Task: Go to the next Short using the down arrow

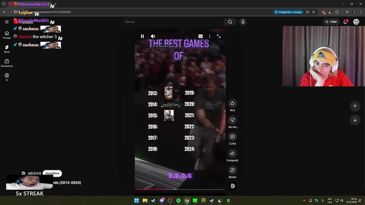Action: coord(355,120)
